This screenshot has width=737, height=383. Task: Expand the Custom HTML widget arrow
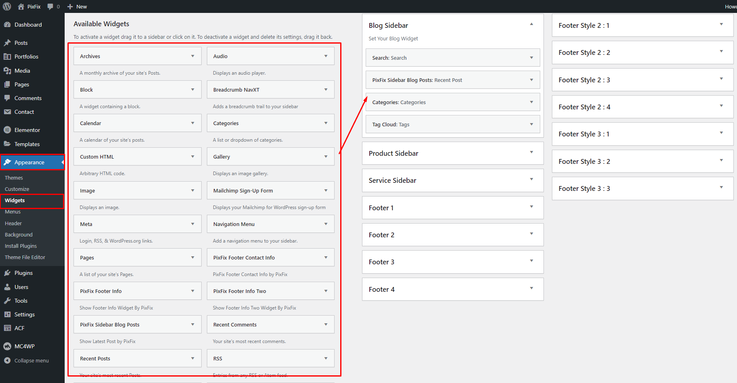[193, 157]
